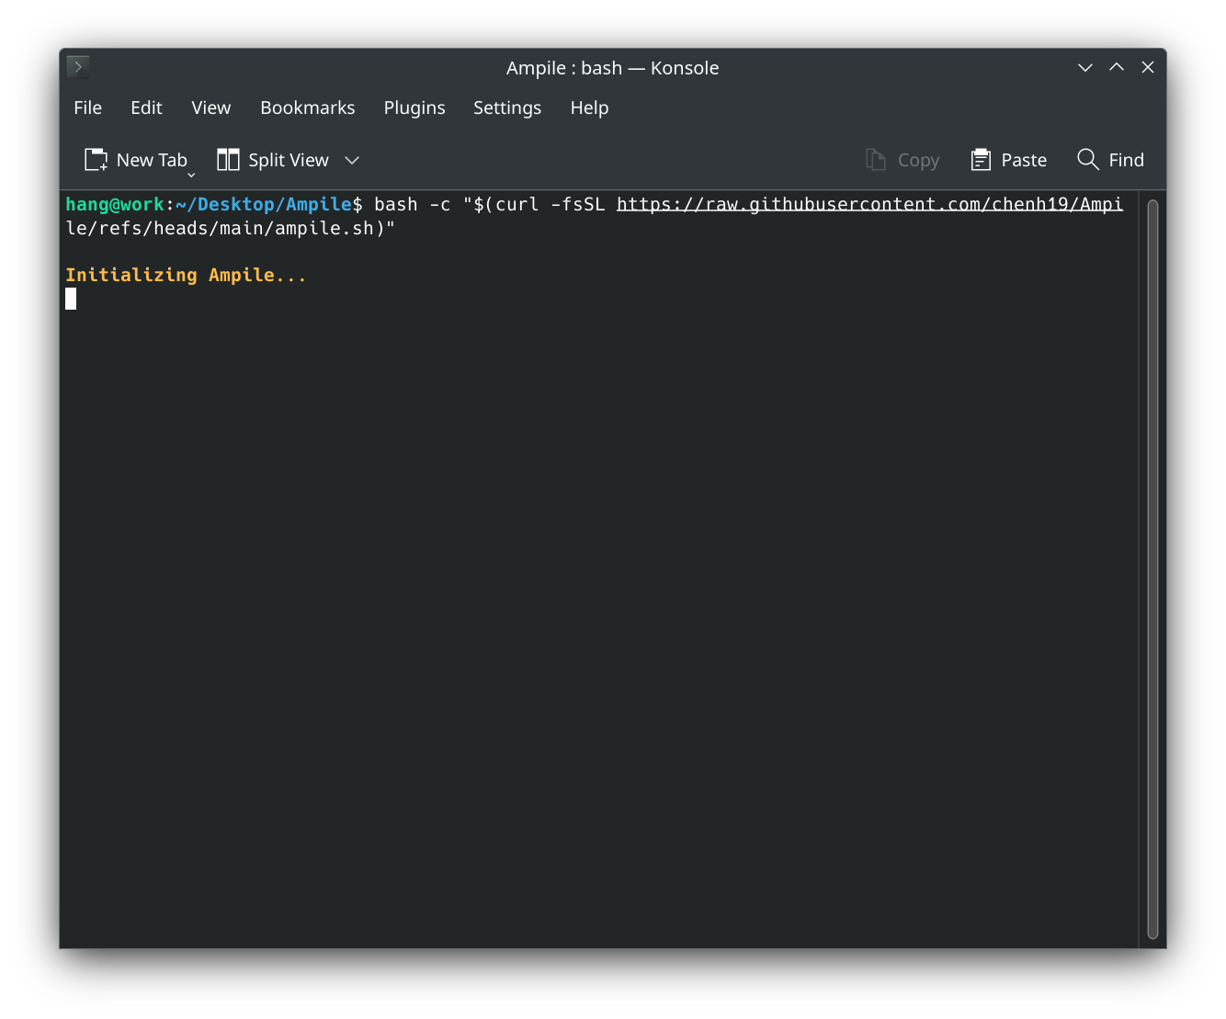This screenshot has height=1019, width=1226.
Task: Click the Paste toolbar button
Action: click(x=1009, y=160)
